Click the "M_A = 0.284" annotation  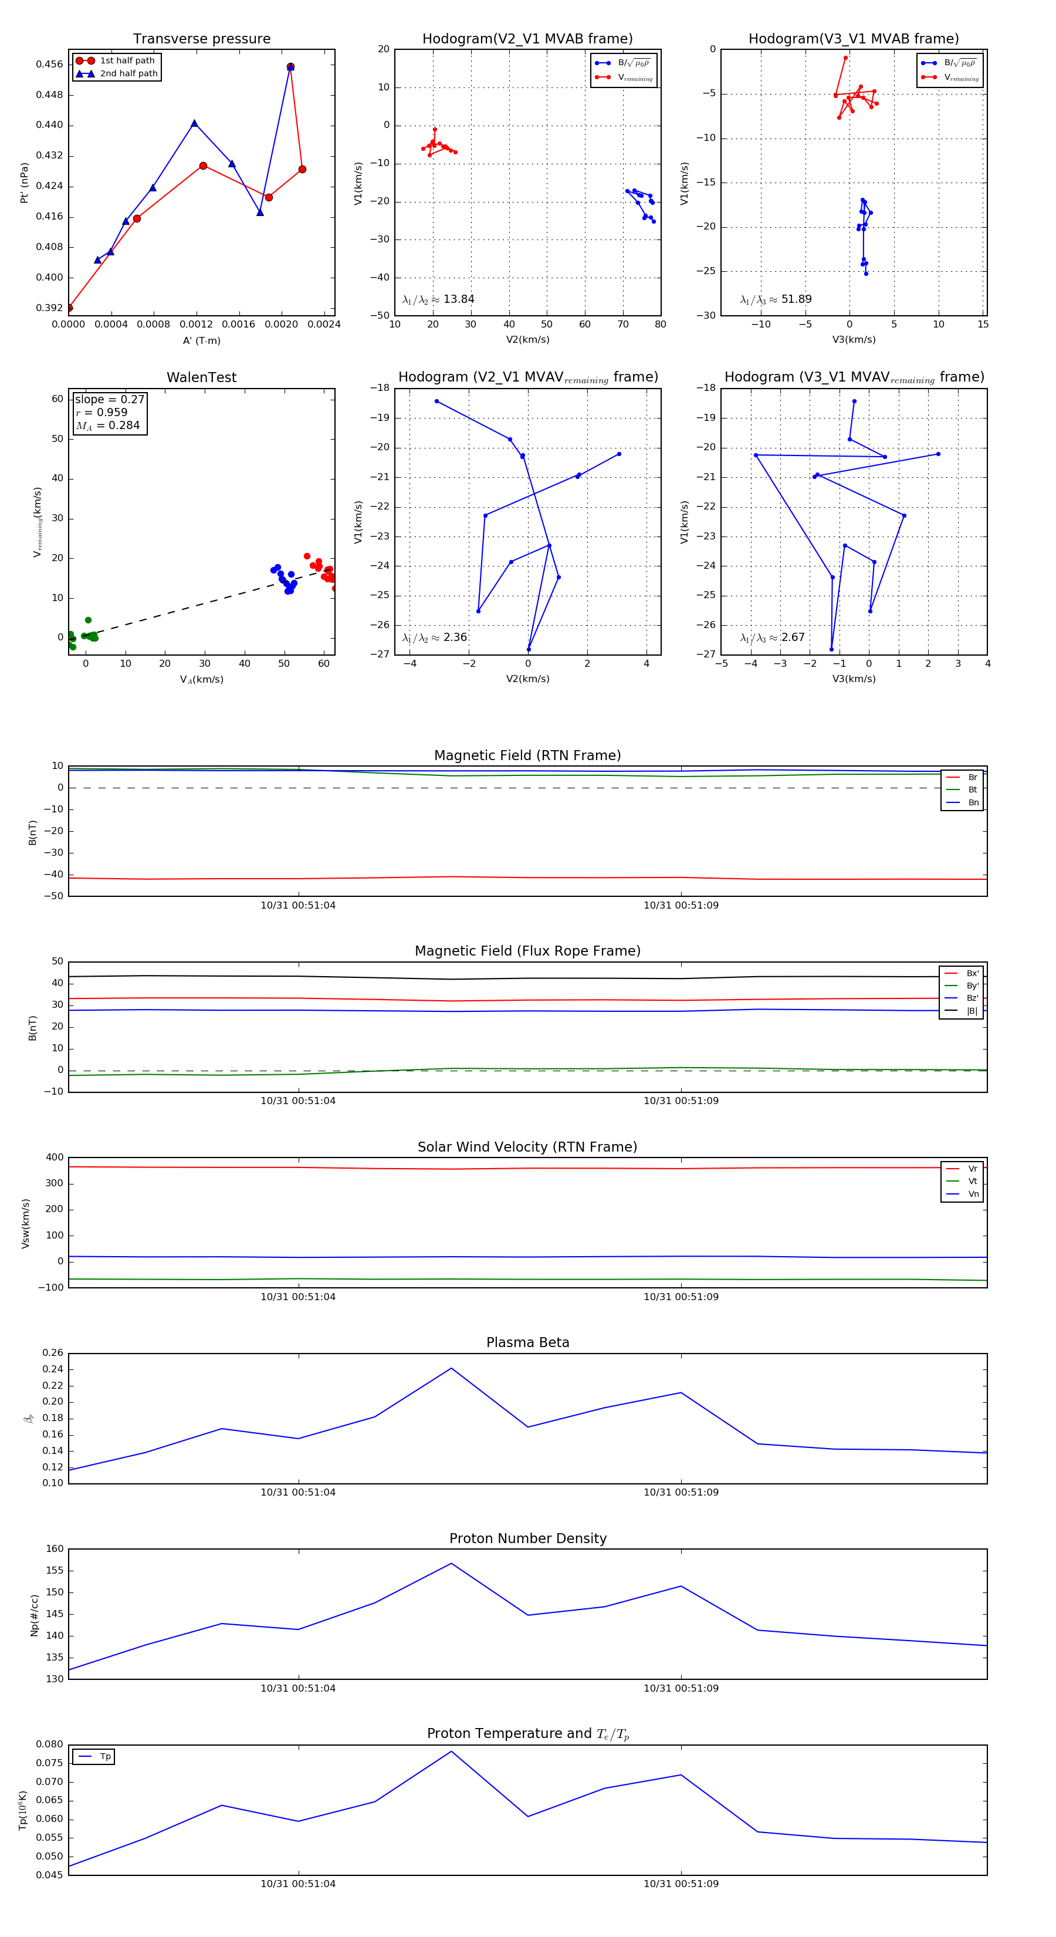[107, 426]
